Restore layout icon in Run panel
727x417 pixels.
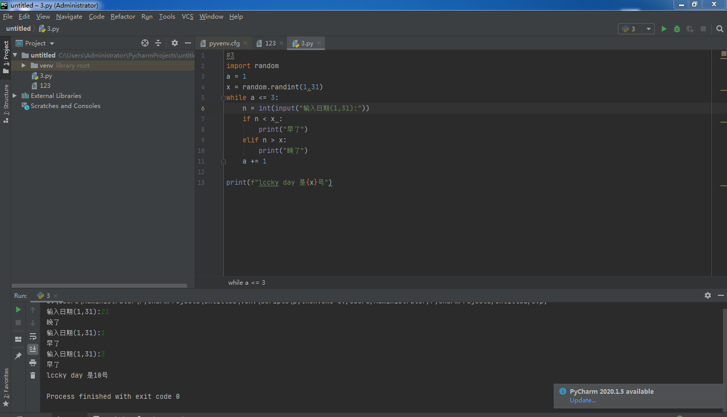point(18,339)
